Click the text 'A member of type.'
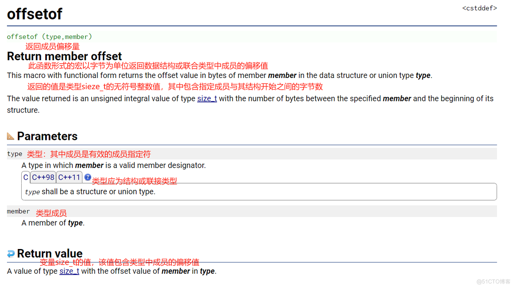 pyautogui.click(x=53, y=223)
